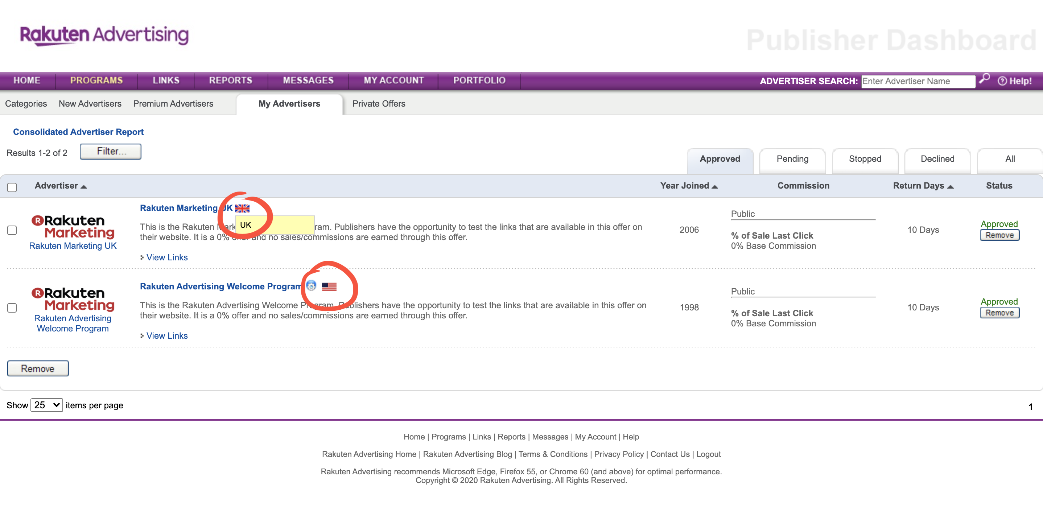Check the Rakuten Marketing UK row checkbox
Viewport: 1043px width, 528px height.
click(x=12, y=230)
